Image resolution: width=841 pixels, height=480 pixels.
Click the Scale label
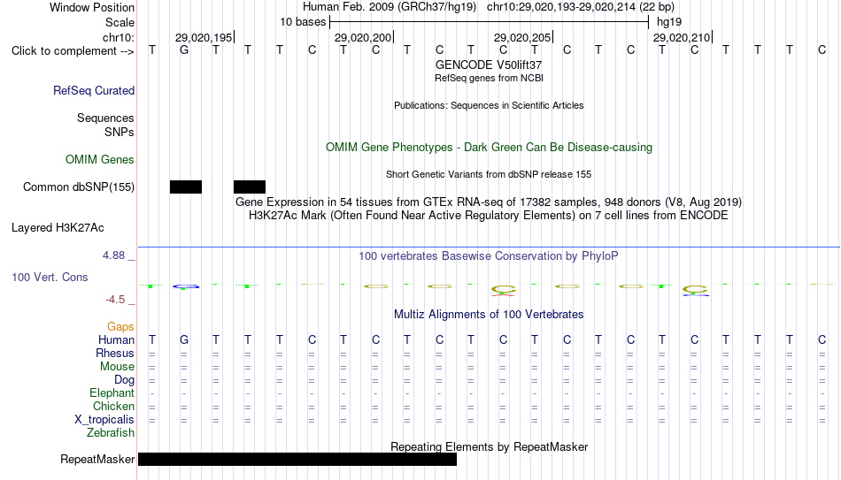click(x=120, y=22)
